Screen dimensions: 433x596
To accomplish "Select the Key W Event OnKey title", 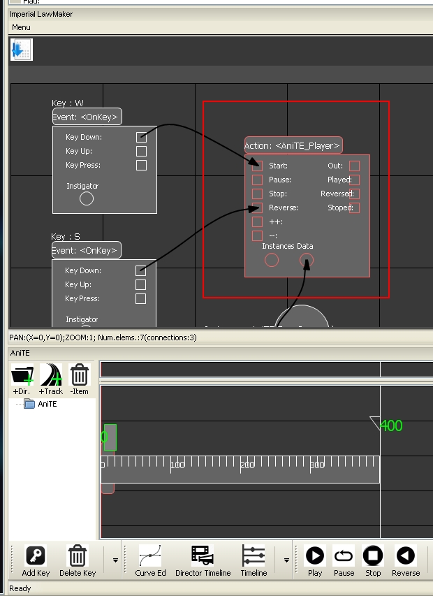I will (x=87, y=117).
